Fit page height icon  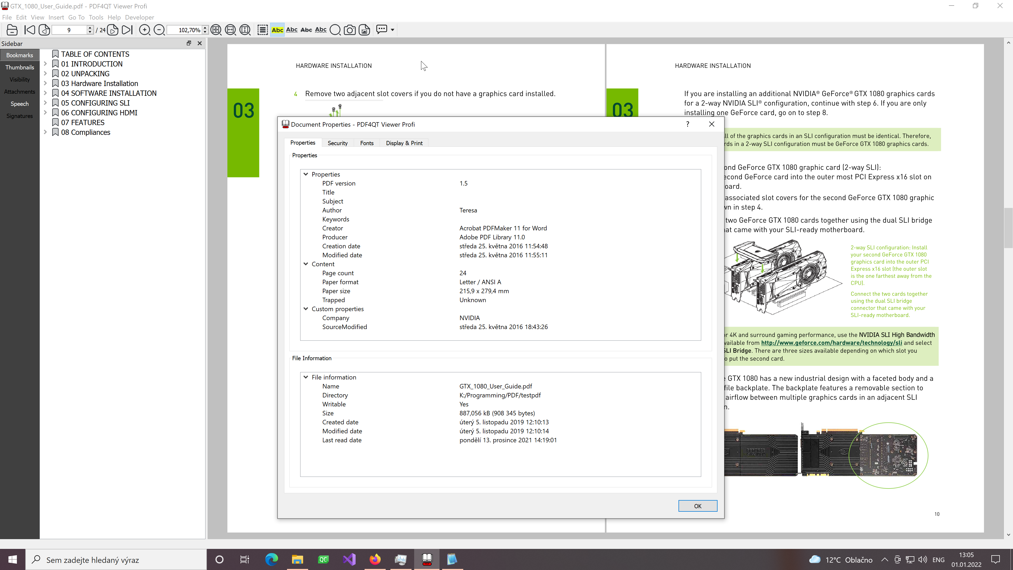point(245,30)
